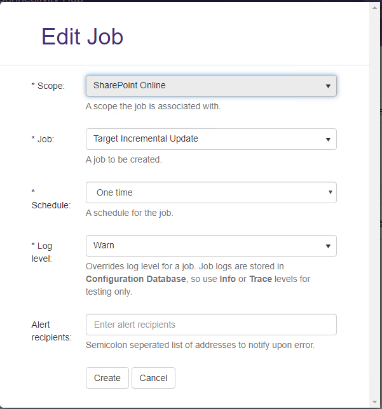The width and height of the screenshot is (382, 409).
Task: Click the bold Info word in hint
Action: coord(228,279)
